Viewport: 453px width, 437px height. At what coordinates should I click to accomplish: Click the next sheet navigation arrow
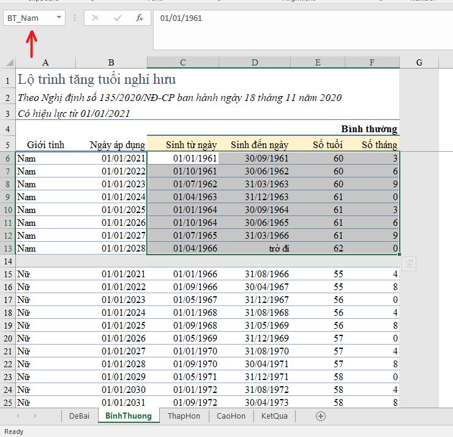tap(36, 416)
